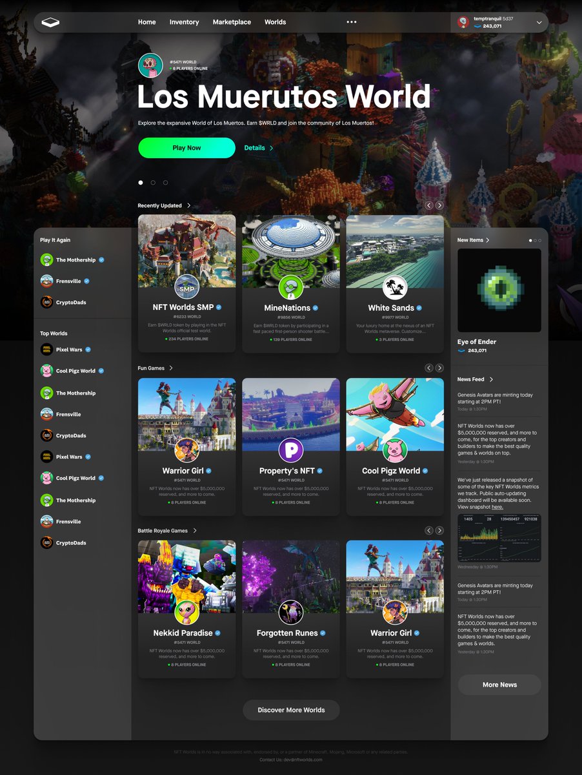Click the NFT Worlds cube logo
The width and height of the screenshot is (582, 775).
50,22
